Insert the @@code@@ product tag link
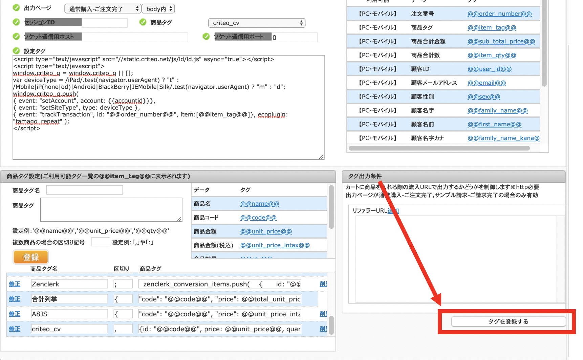The height and width of the screenshot is (360, 583). click(x=258, y=218)
